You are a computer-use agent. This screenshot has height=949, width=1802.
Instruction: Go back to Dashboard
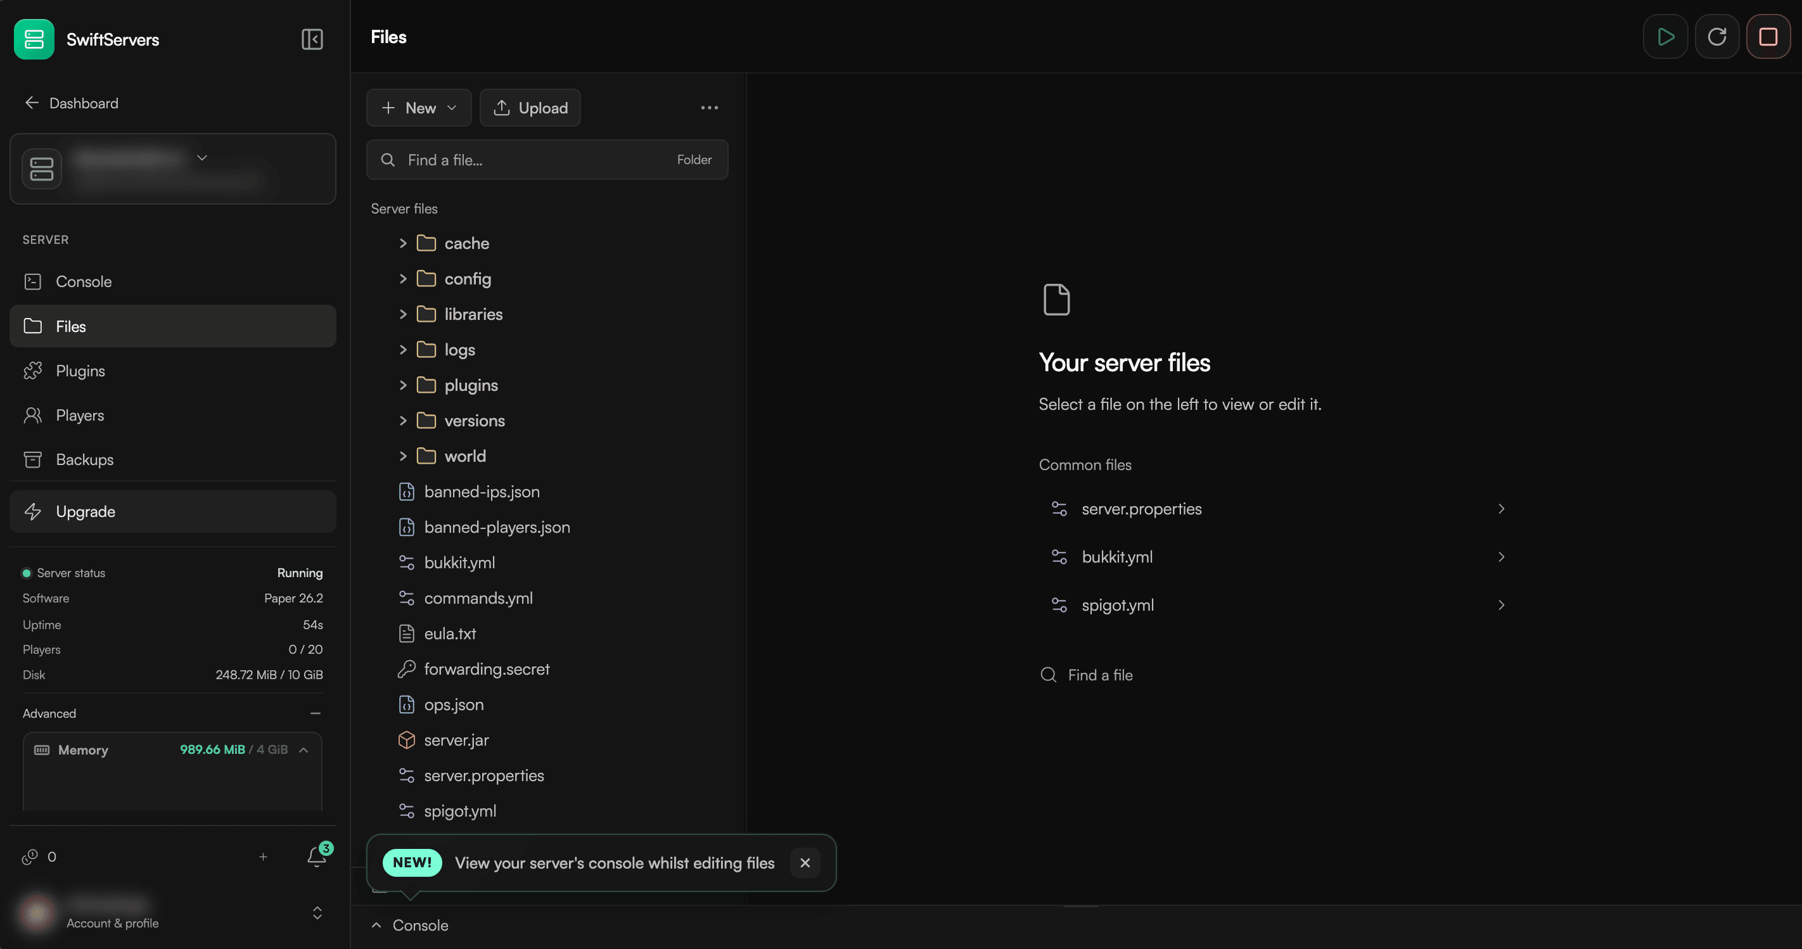72,103
